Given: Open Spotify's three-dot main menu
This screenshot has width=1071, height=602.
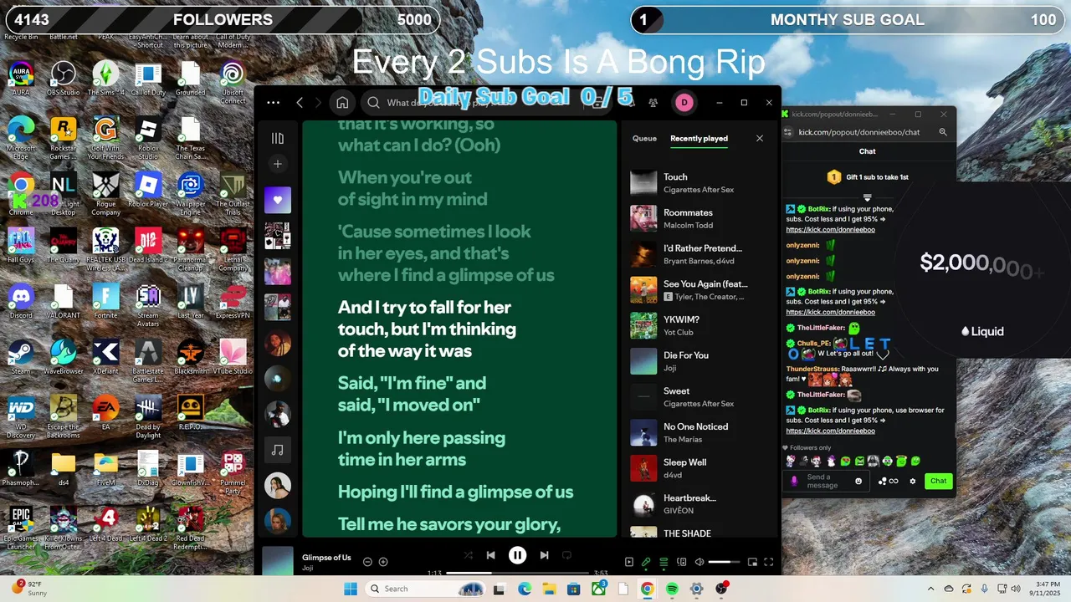Looking at the screenshot, I should click(273, 103).
